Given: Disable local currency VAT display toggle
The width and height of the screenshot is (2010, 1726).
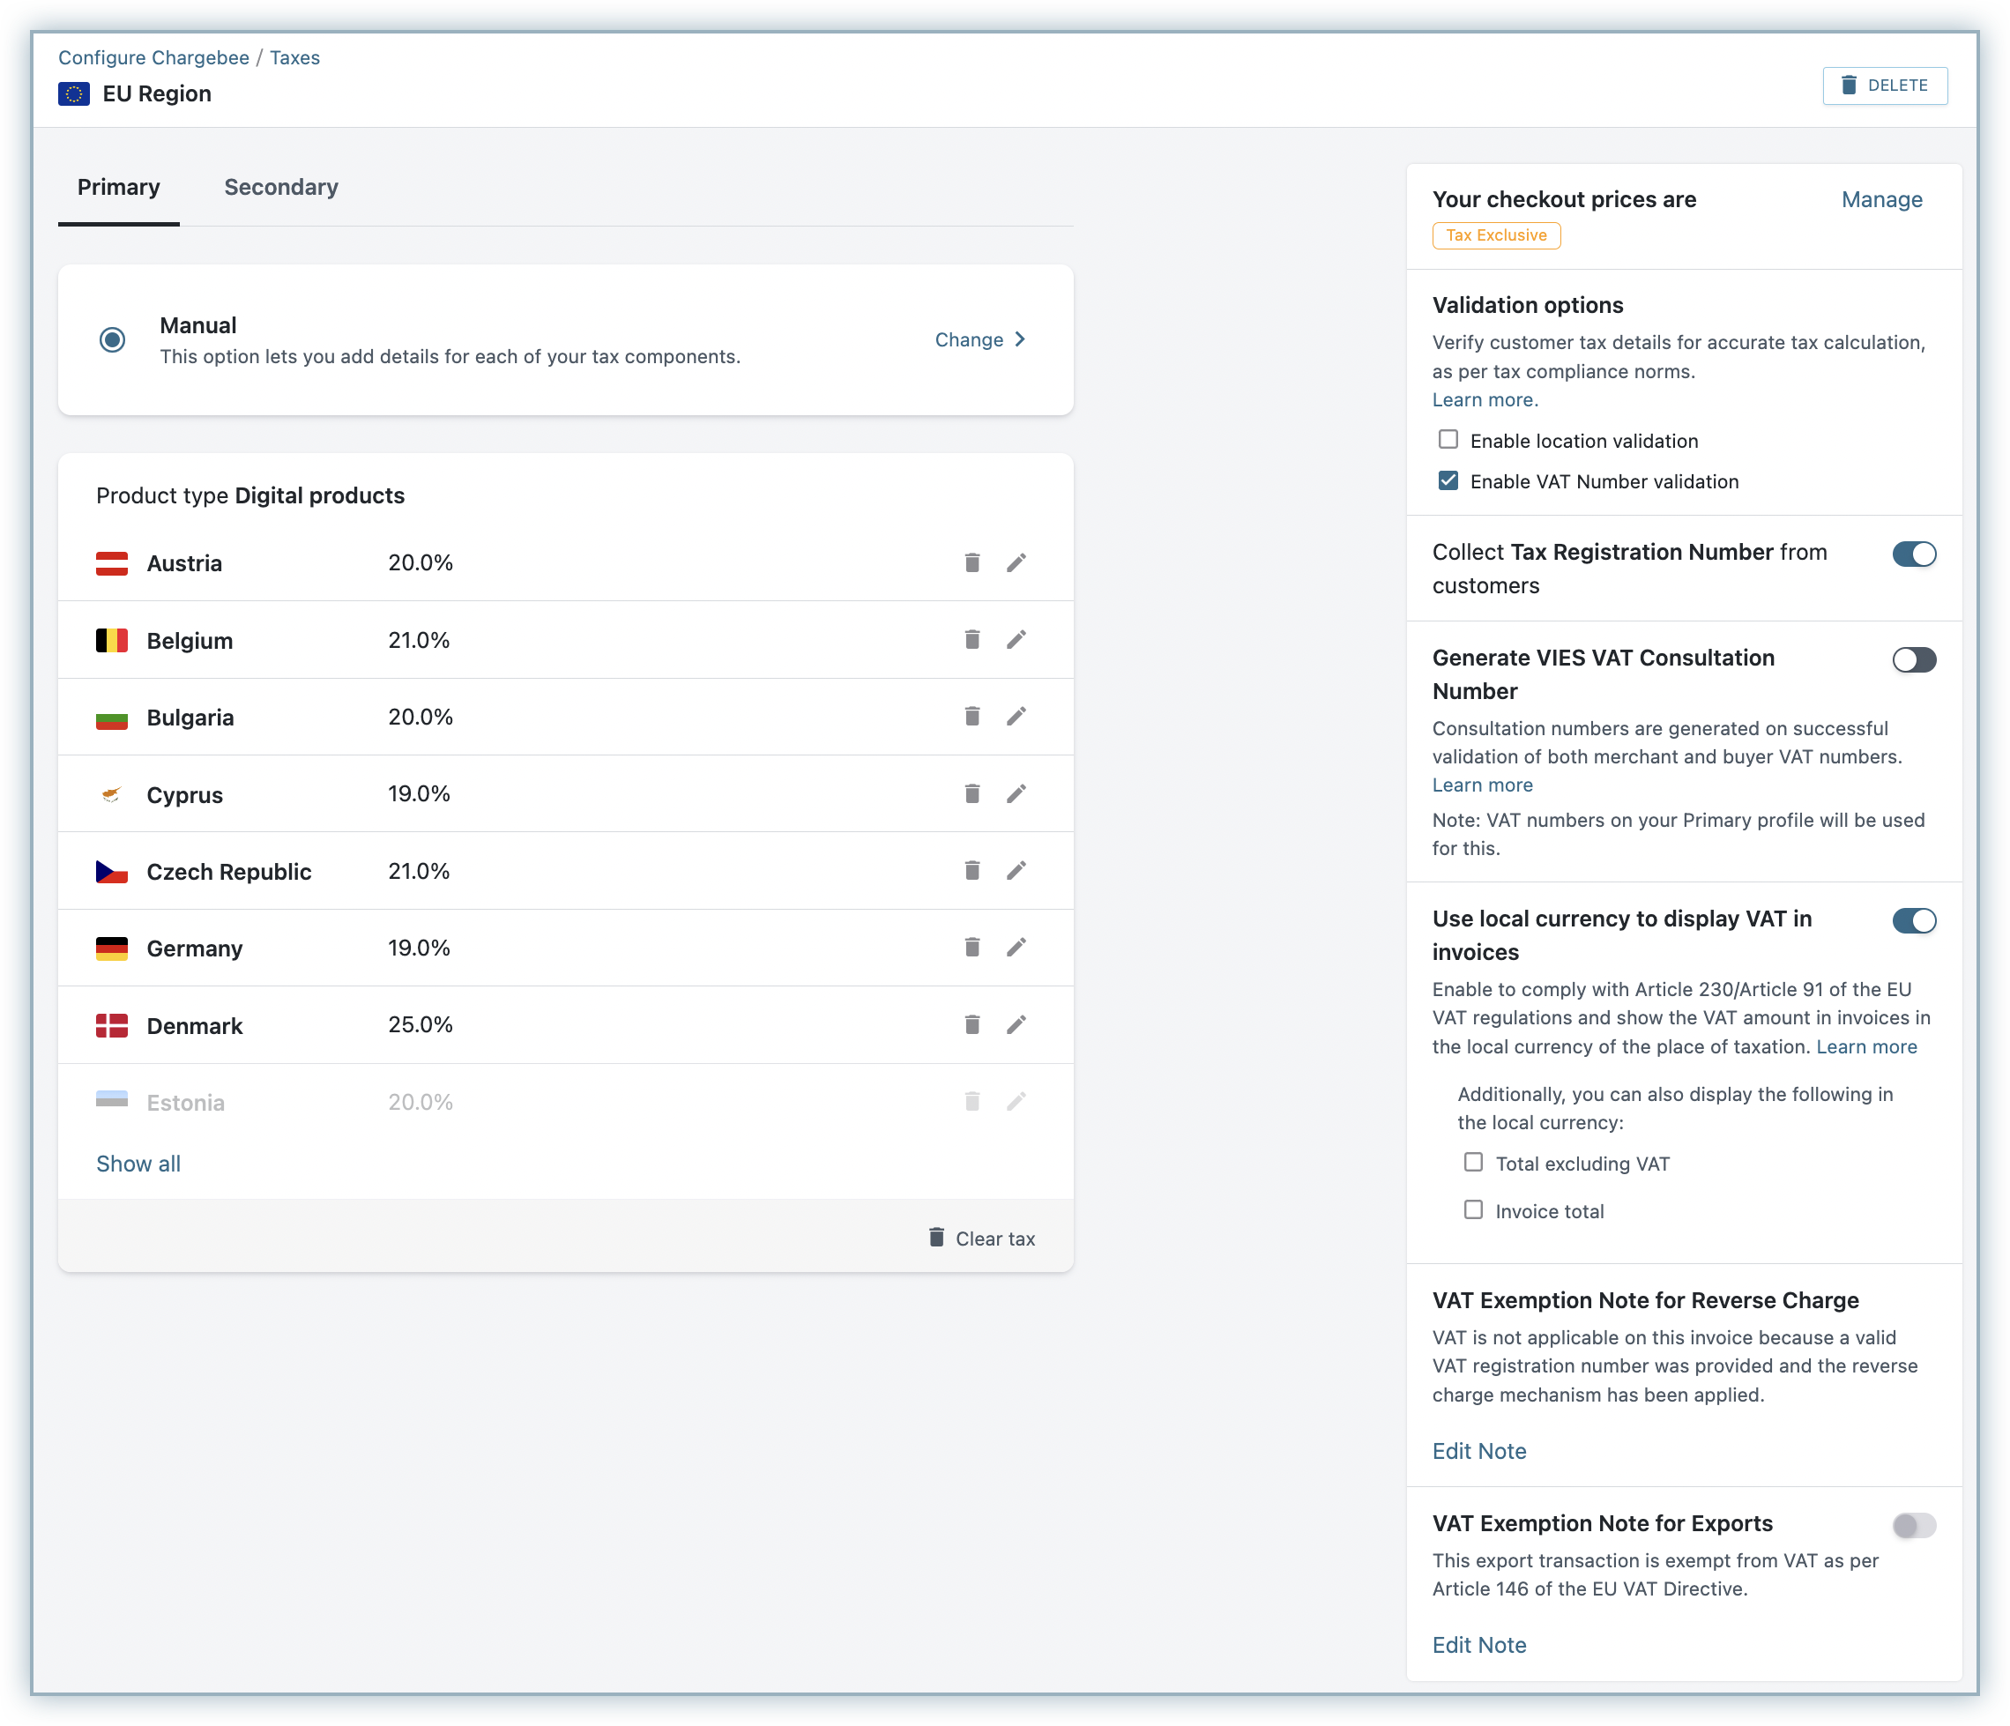Looking at the screenshot, I should point(1913,920).
